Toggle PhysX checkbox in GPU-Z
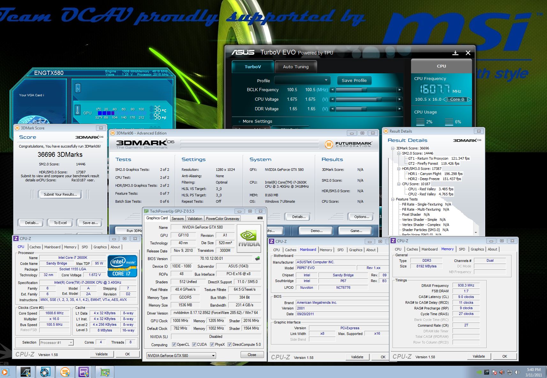The width and height of the screenshot is (547, 378). coord(212,345)
